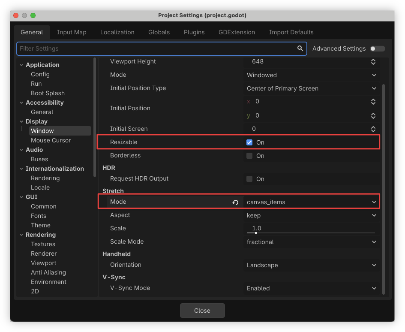This screenshot has height=332, width=405.
Task: Select Common under GUI
Action: pos(43,206)
